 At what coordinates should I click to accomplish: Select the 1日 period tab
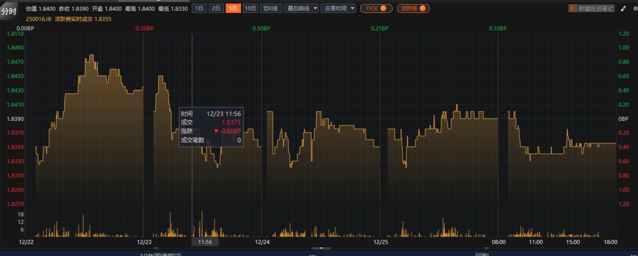(200, 8)
